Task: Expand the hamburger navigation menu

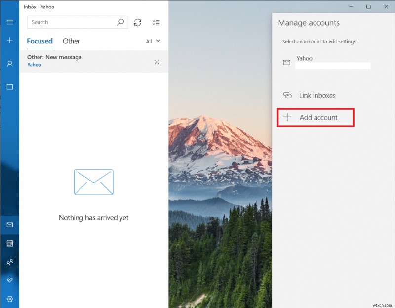Action: [10, 22]
